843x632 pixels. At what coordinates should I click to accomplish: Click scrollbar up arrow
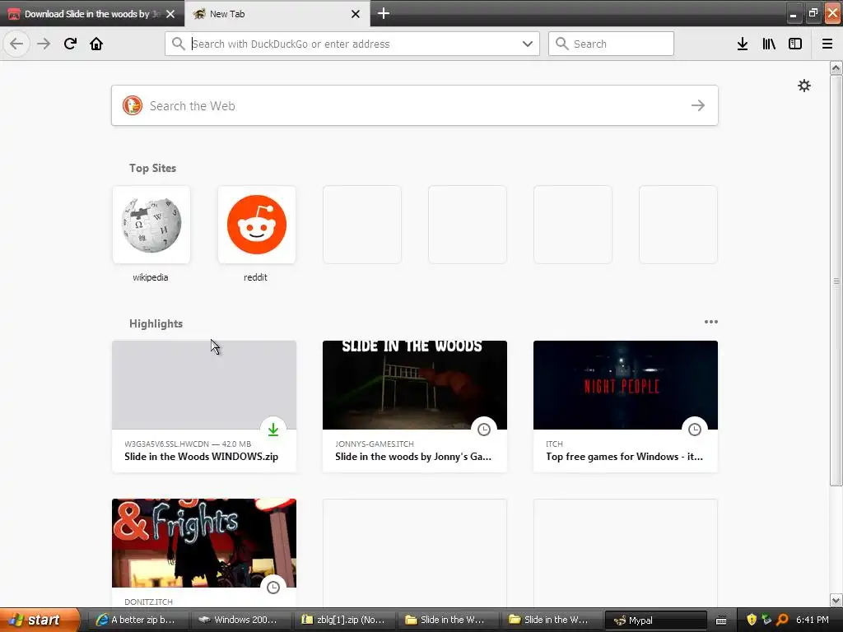click(x=836, y=67)
